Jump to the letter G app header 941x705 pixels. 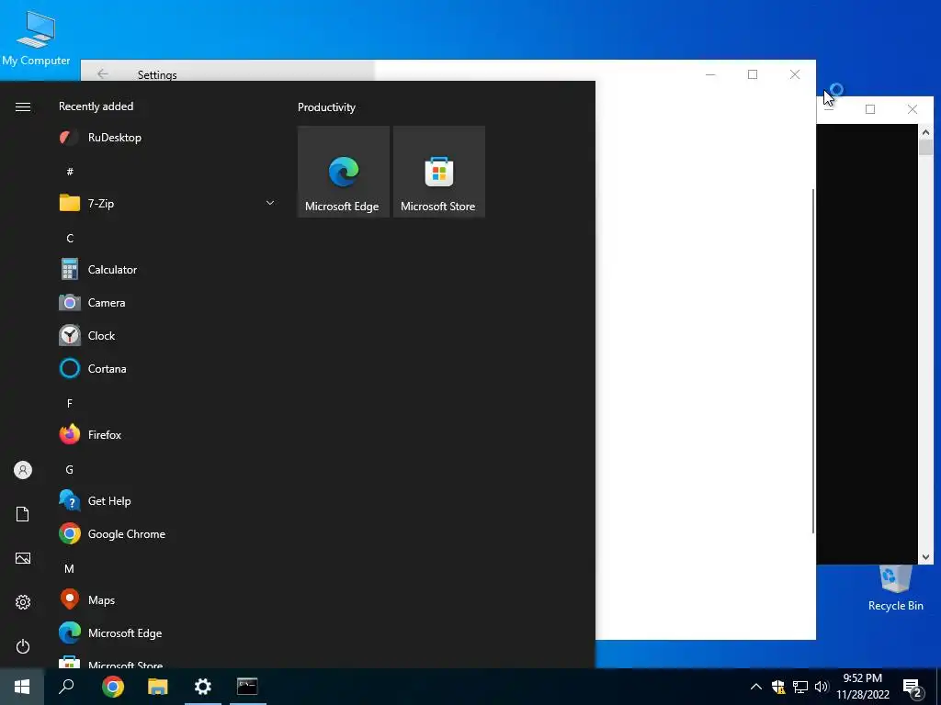(x=70, y=469)
